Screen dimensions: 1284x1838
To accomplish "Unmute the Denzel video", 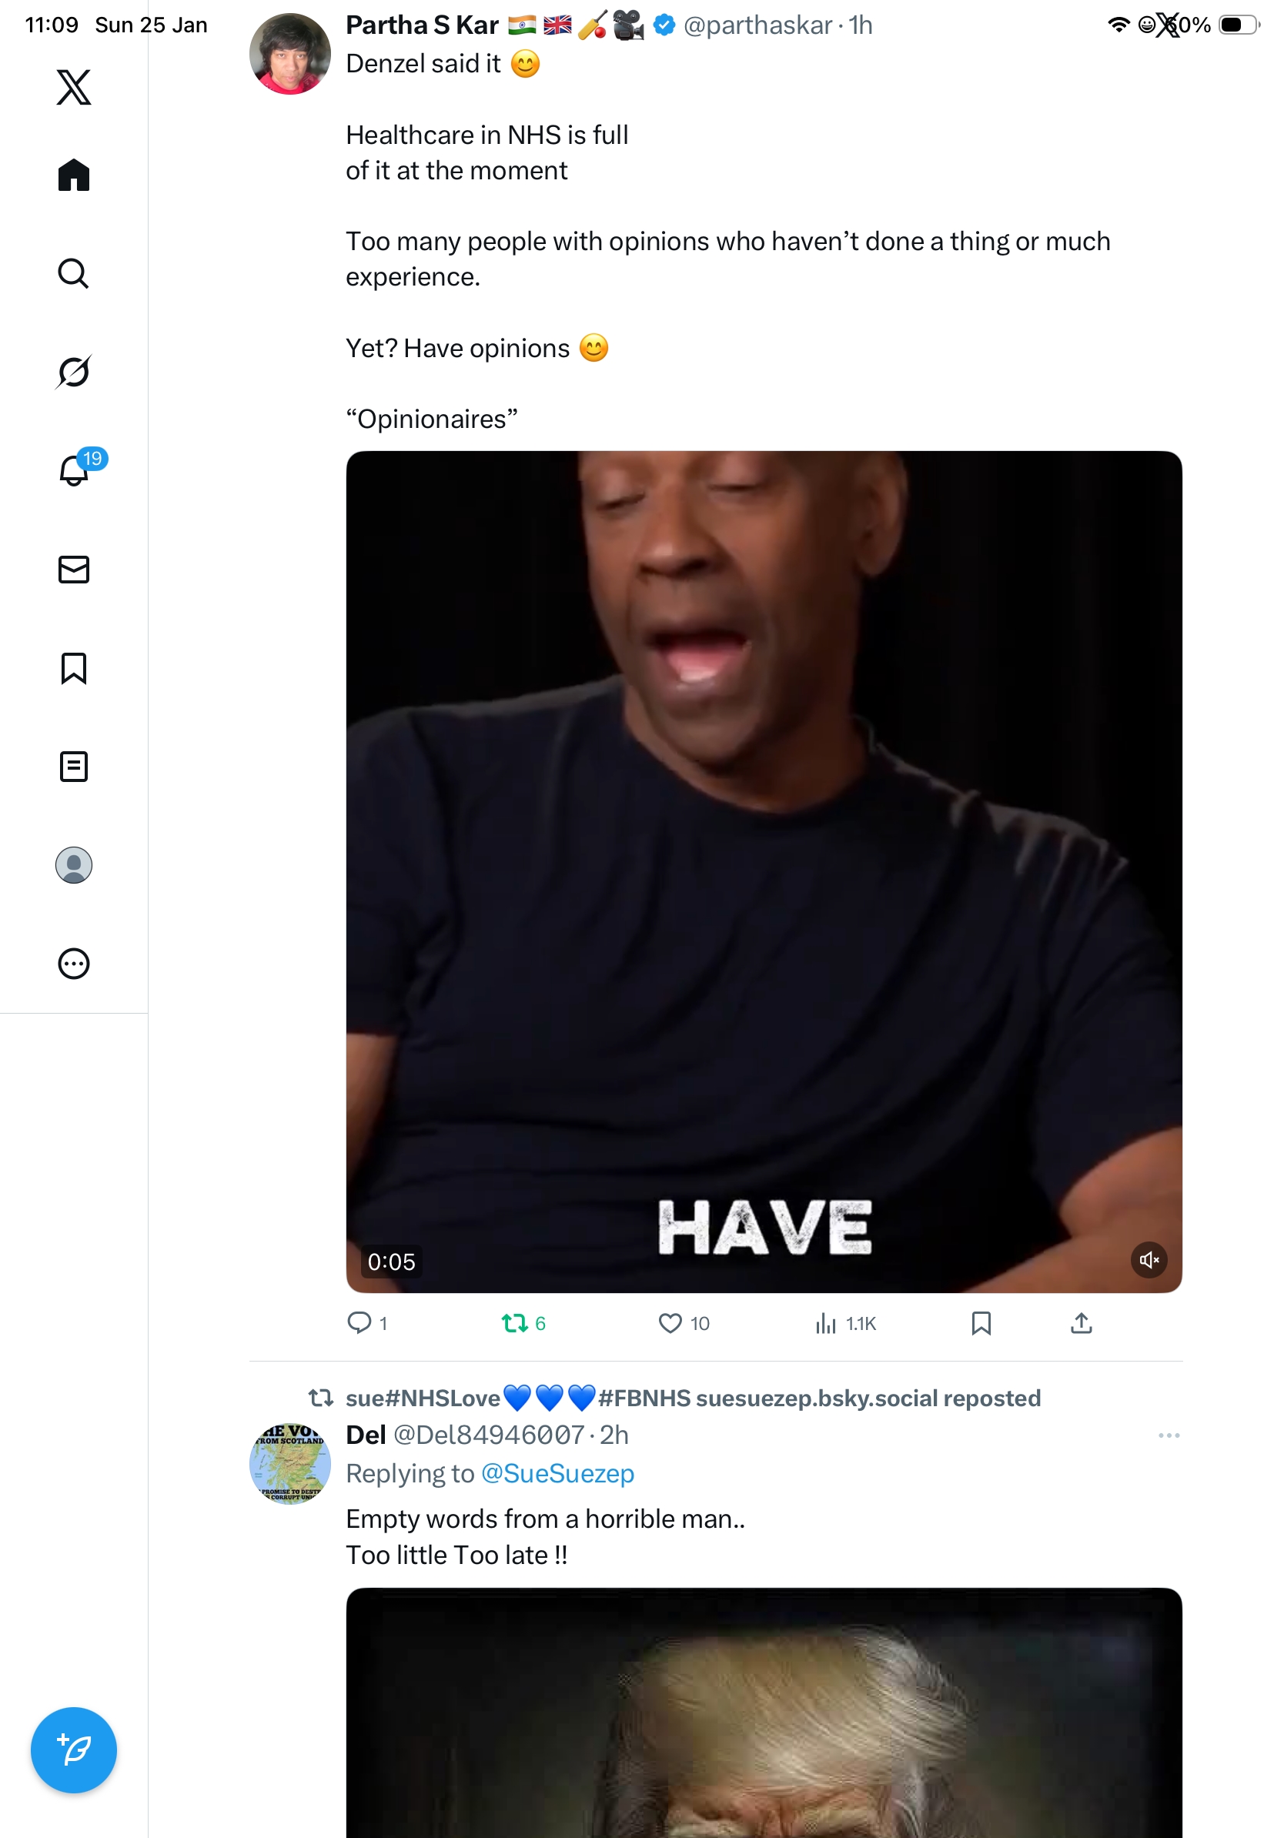I will pos(1148,1260).
